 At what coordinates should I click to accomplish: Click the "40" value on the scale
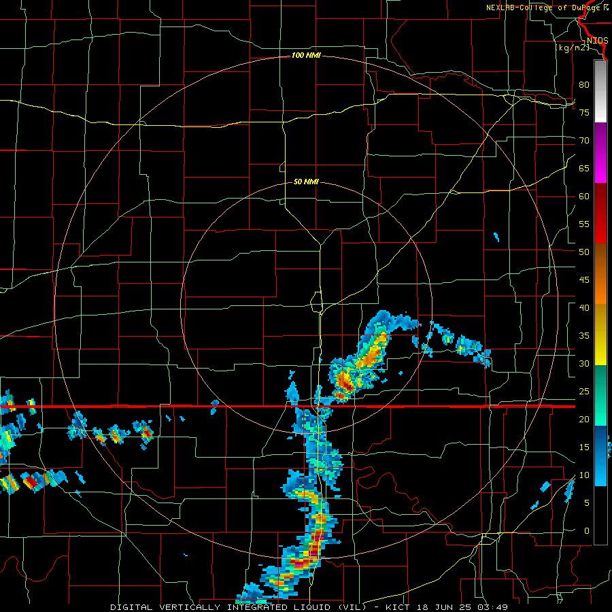(x=584, y=307)
